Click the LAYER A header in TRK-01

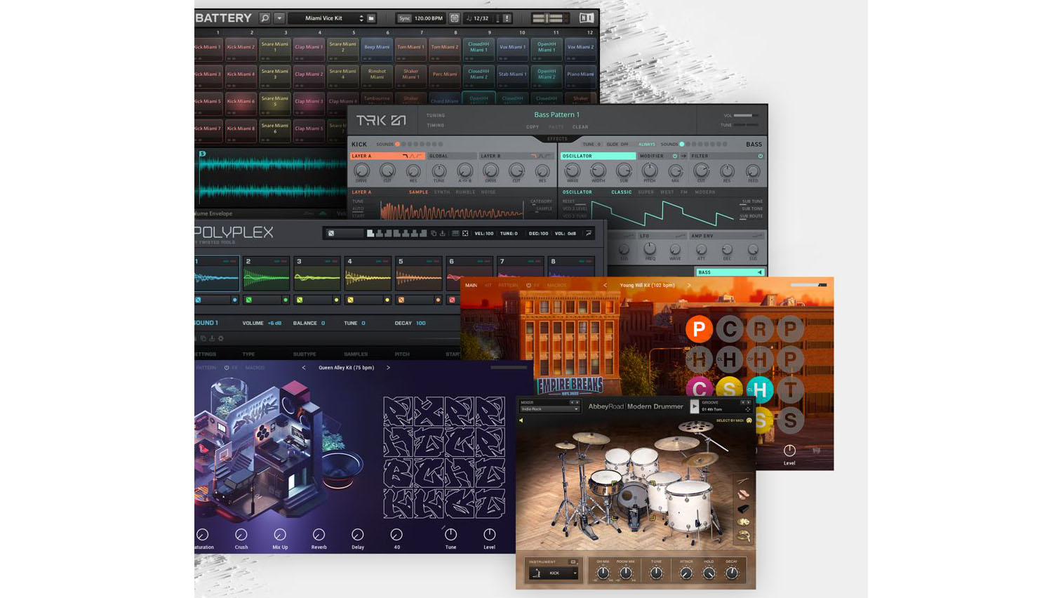pos(387,156)
